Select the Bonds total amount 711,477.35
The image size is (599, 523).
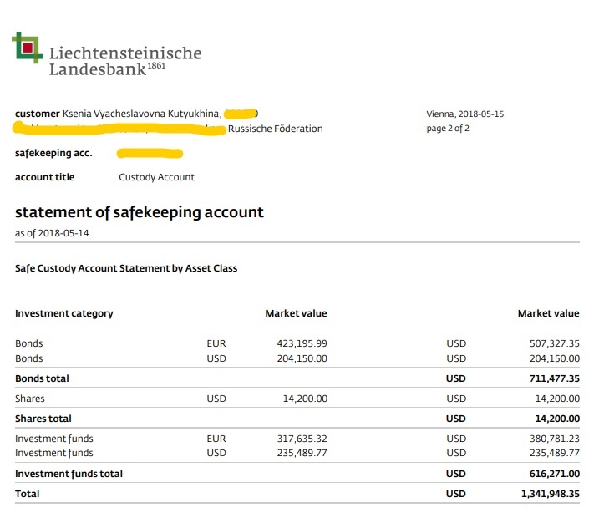pyautogui.click(x=554, y=378)
